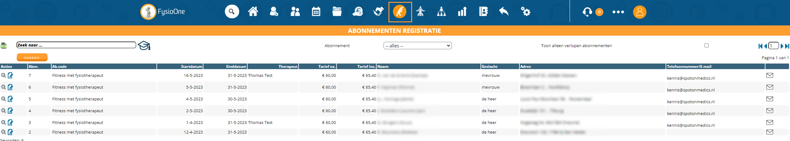The width and height of the screenshot is (790, 141).
Task: Open the user profile avatar menu
Action: pyautogui.click(x=639, y=12)
